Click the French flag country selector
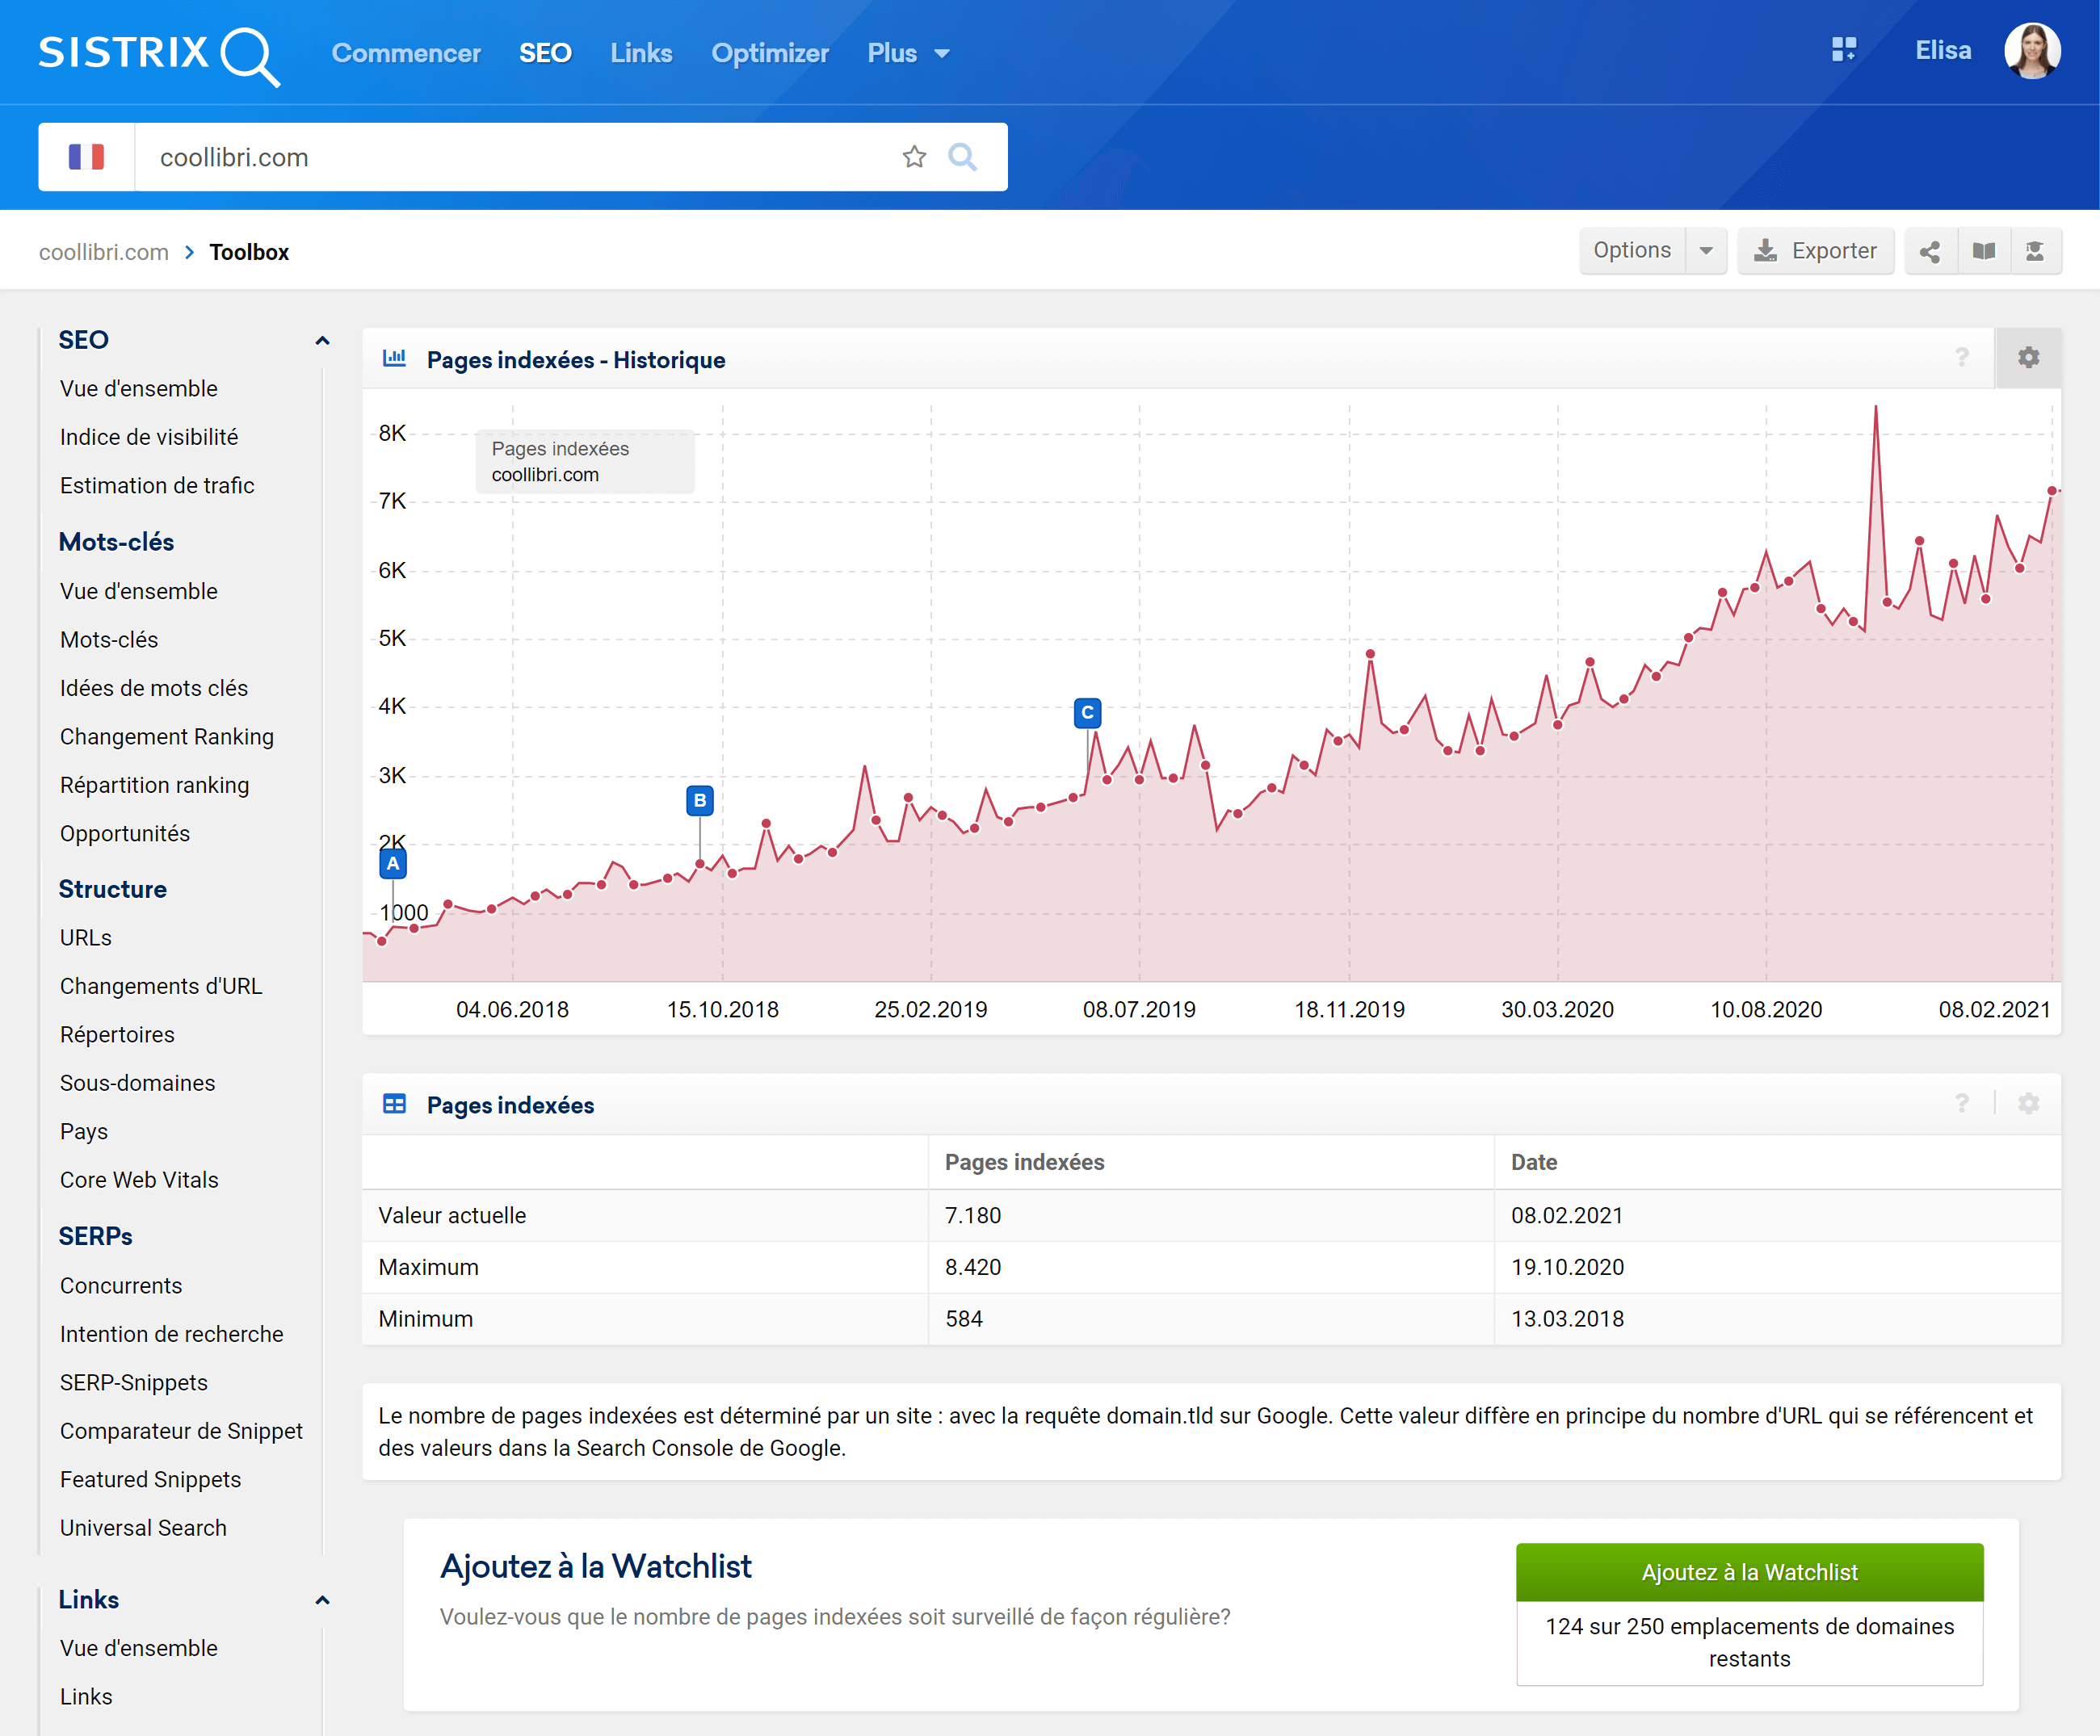The image size is (2100, 1736). click(86, 157)
